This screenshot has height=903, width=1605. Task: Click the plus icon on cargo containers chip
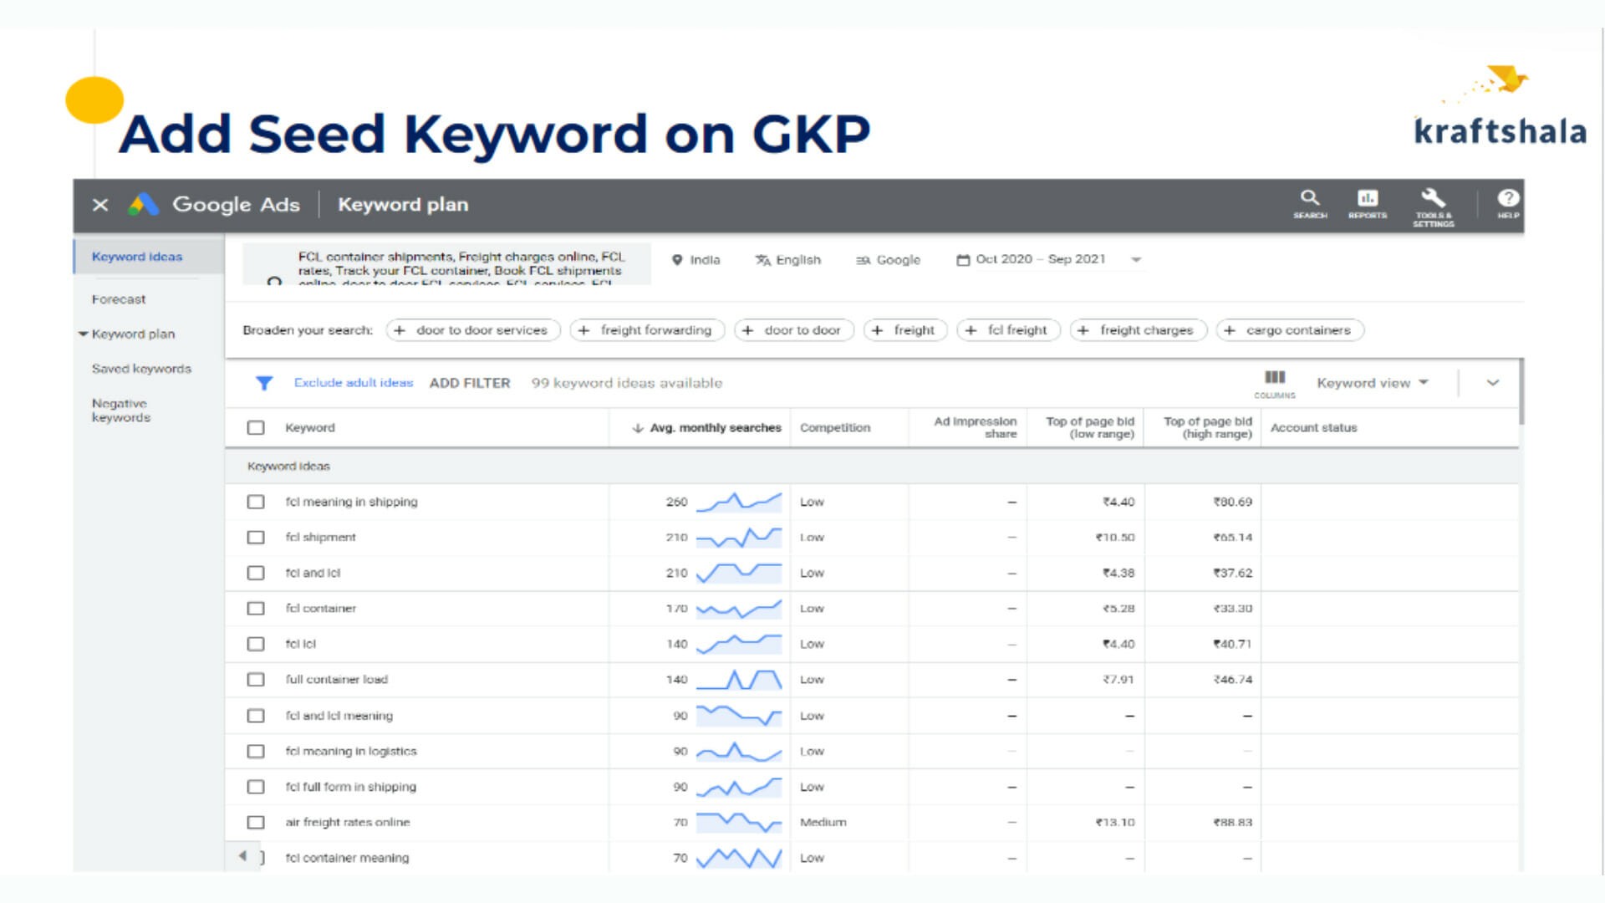click(x=1230, y=330)
